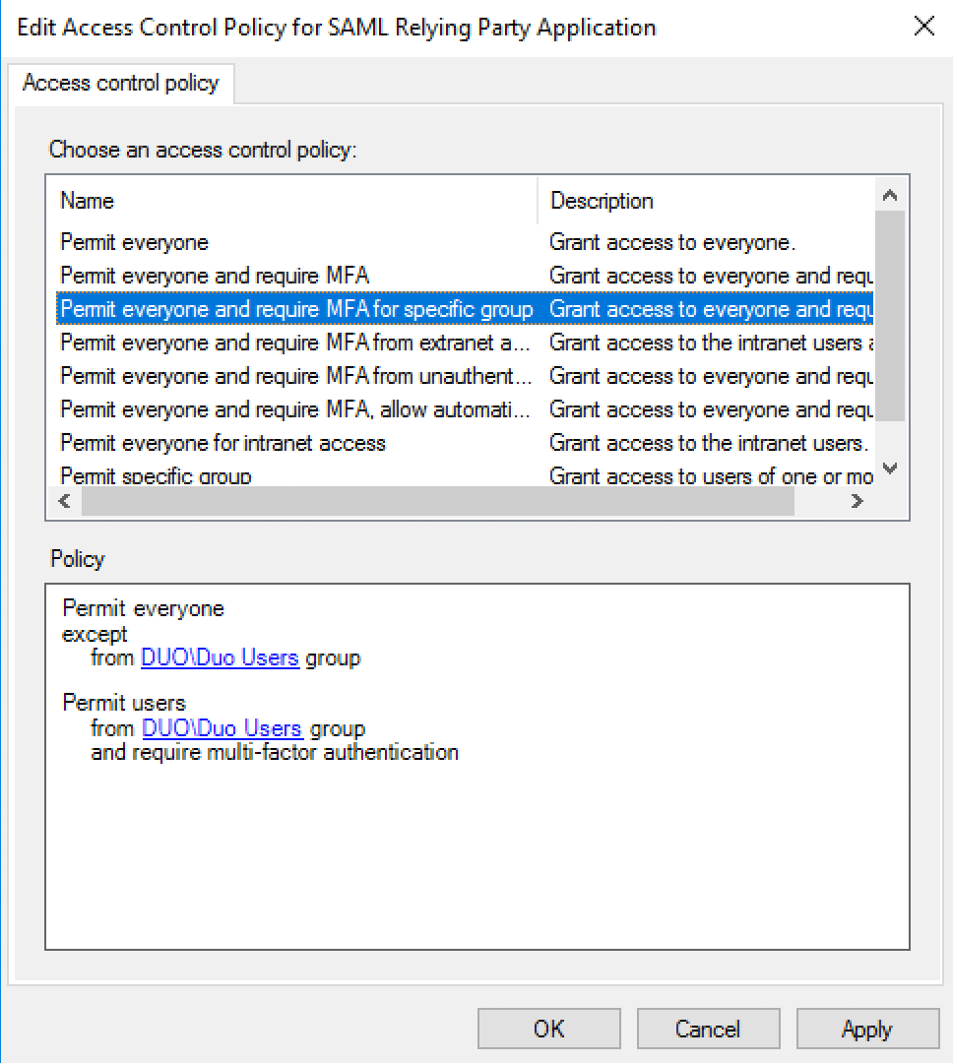
Task: Click the vertical scrollbar's up arrow
Action: pos(890,194)
